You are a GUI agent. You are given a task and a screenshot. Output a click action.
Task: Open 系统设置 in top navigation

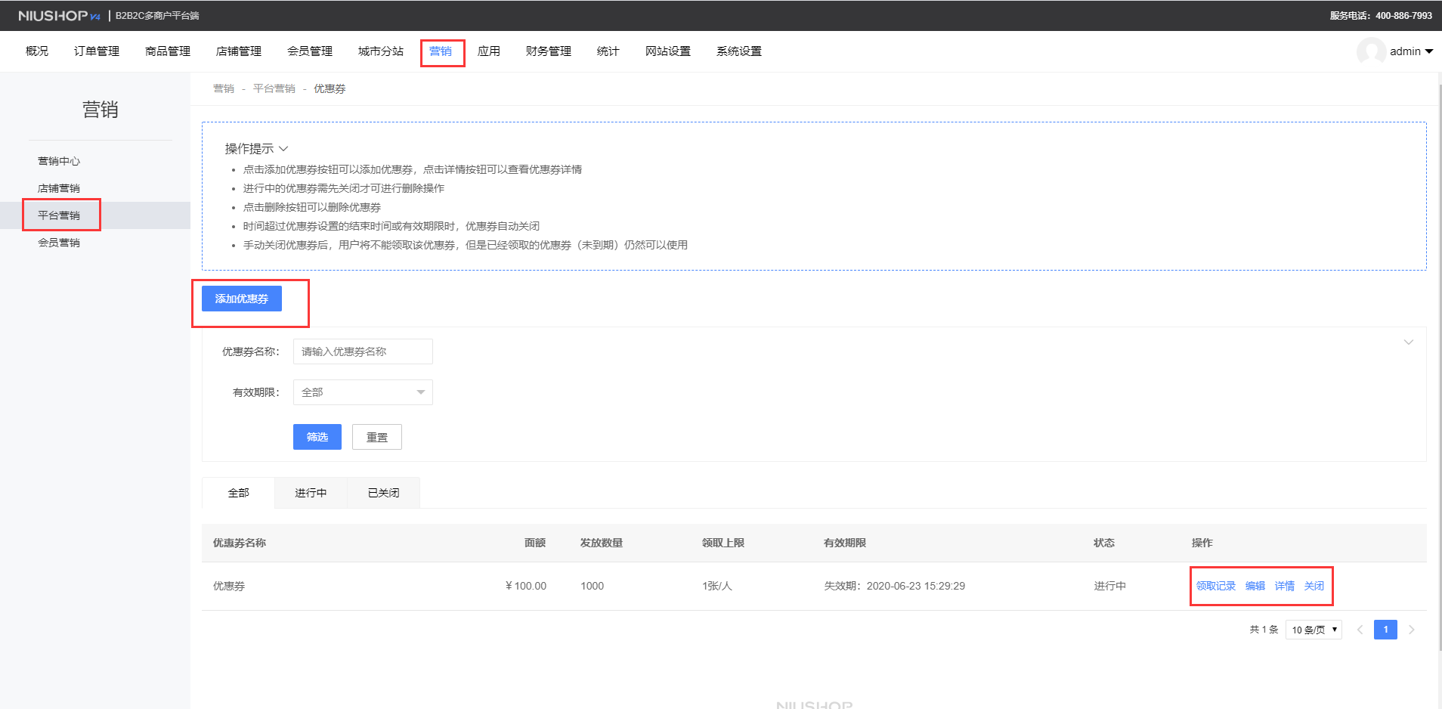[x=739, y=51]
